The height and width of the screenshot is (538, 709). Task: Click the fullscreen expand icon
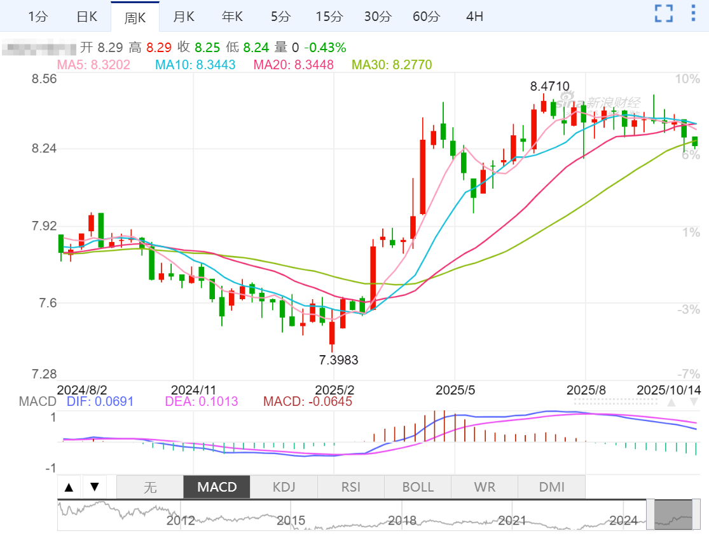click(664, 13)
